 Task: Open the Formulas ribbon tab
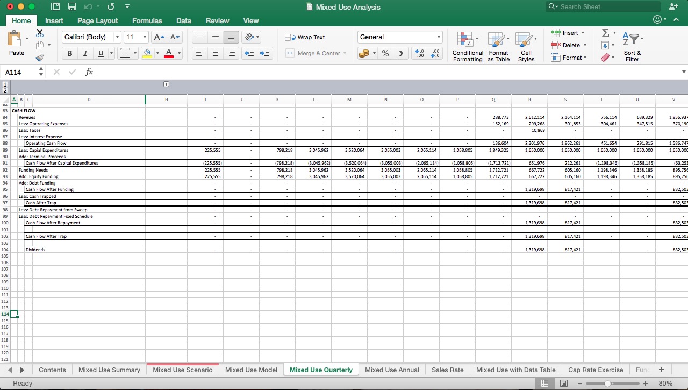tap(147, 20)
